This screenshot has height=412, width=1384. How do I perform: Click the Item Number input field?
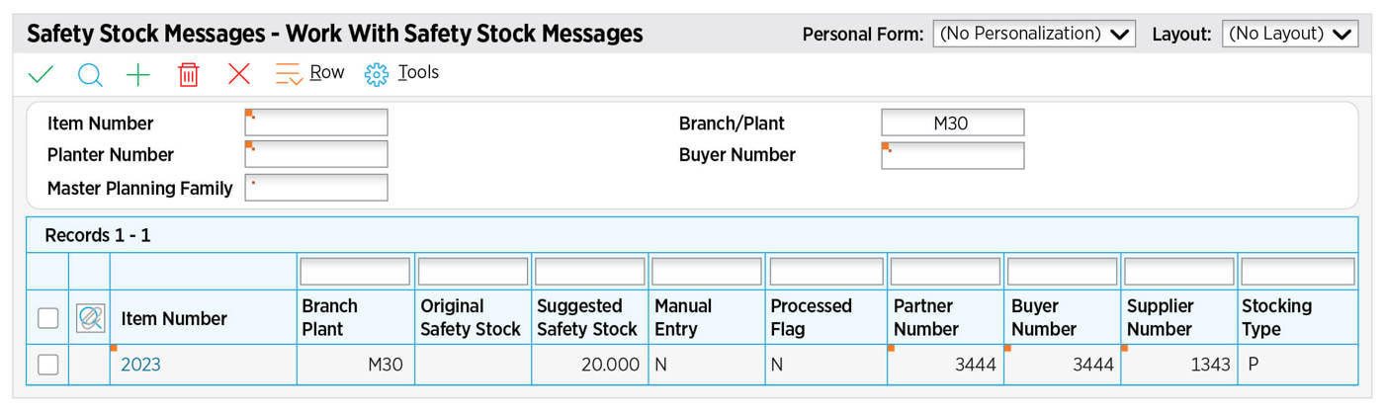click(x=316, y=123)
